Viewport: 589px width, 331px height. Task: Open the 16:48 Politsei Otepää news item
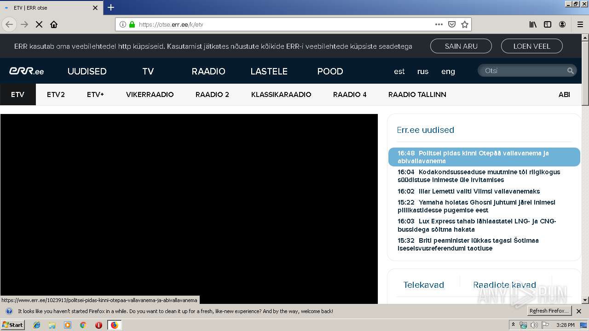click(x=484, y=157)
